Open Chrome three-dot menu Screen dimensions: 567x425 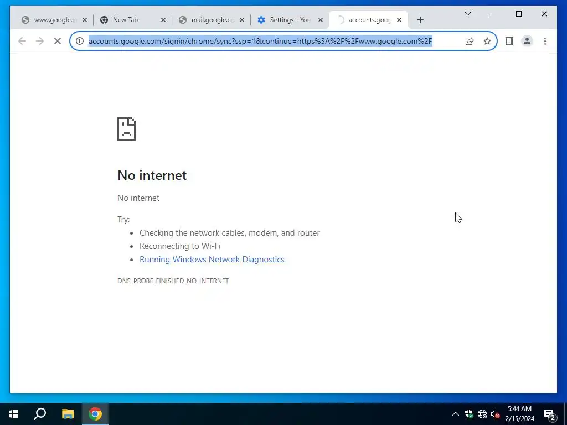click(x=545, y=41)
